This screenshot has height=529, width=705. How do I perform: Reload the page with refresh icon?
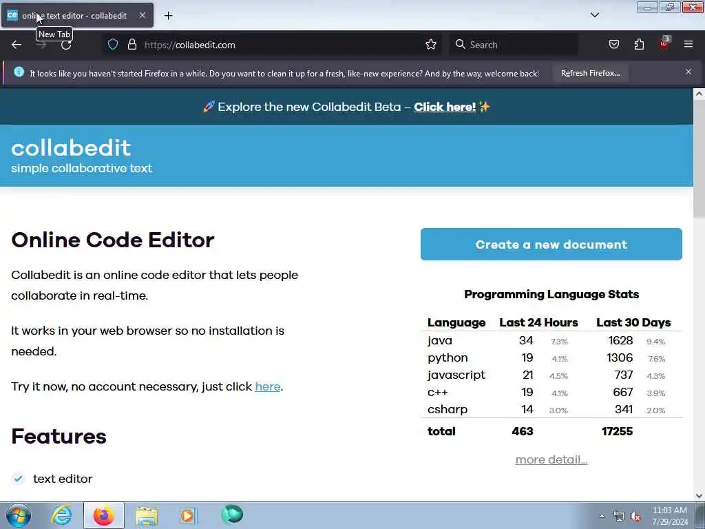coord(66,45)
